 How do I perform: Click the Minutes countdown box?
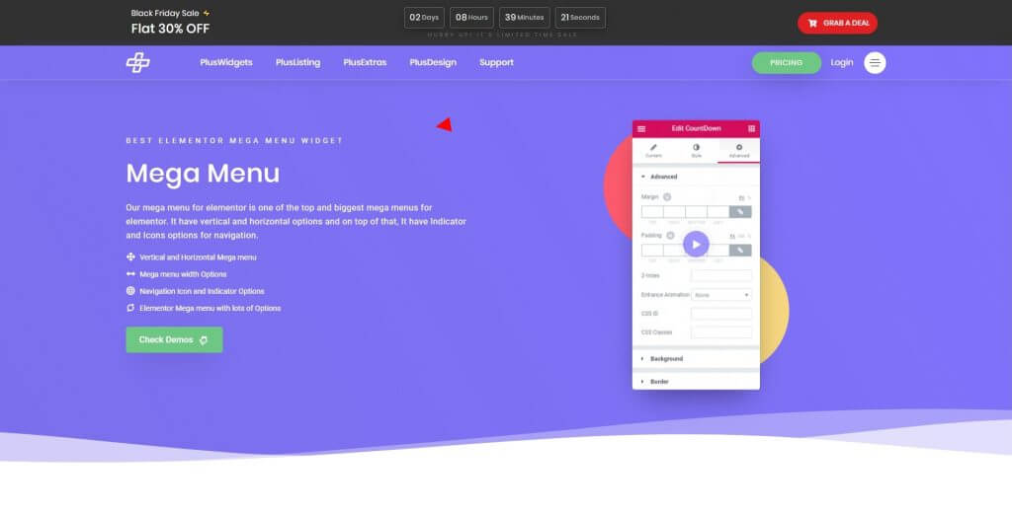click(x=524, y=18)
